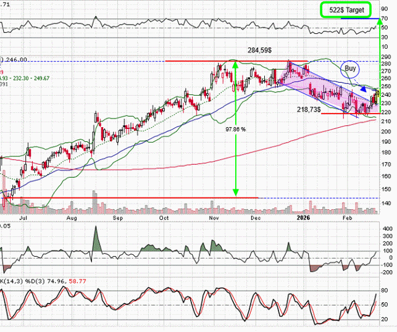The image size is (397, 332).
Task: Click the green 522$ Target box
Action: (345, 10)
